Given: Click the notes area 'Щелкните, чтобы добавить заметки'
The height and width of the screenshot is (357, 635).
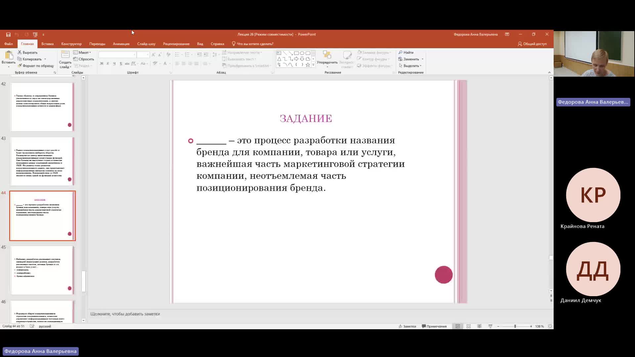Looking at the screenshot, I should [125, 314].
